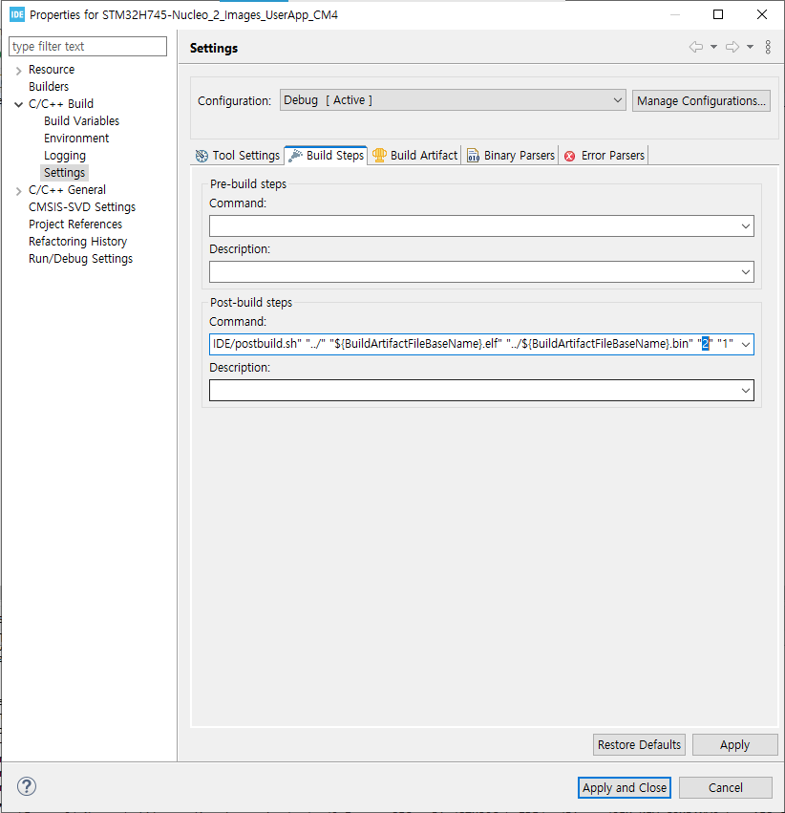This screenshot has height=813, width=785.
Task: Click the forward navigation arrow icon
Action: [732, 47]
